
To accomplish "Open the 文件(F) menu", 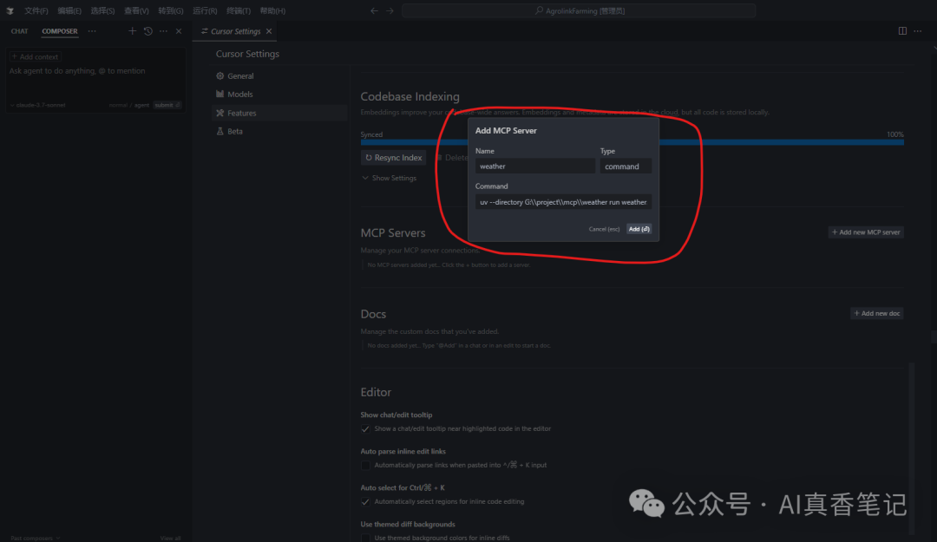I will tap(36, 10).
